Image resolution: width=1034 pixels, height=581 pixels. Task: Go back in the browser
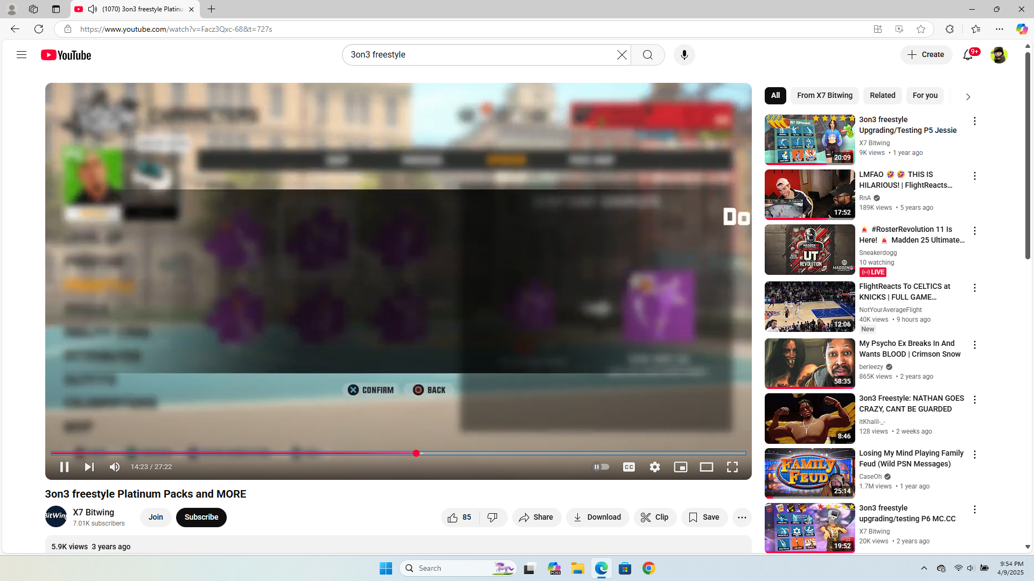(15, 29)
